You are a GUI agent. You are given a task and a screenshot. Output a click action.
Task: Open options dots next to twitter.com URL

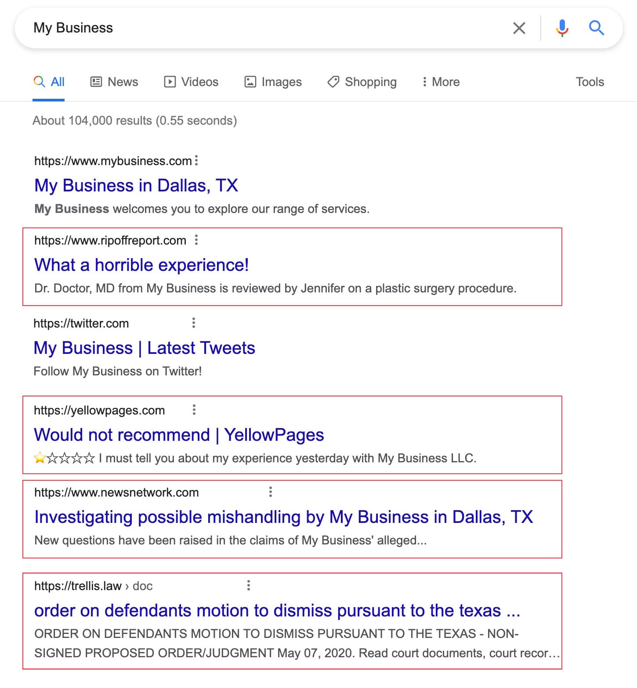click(x=194, y=323)
